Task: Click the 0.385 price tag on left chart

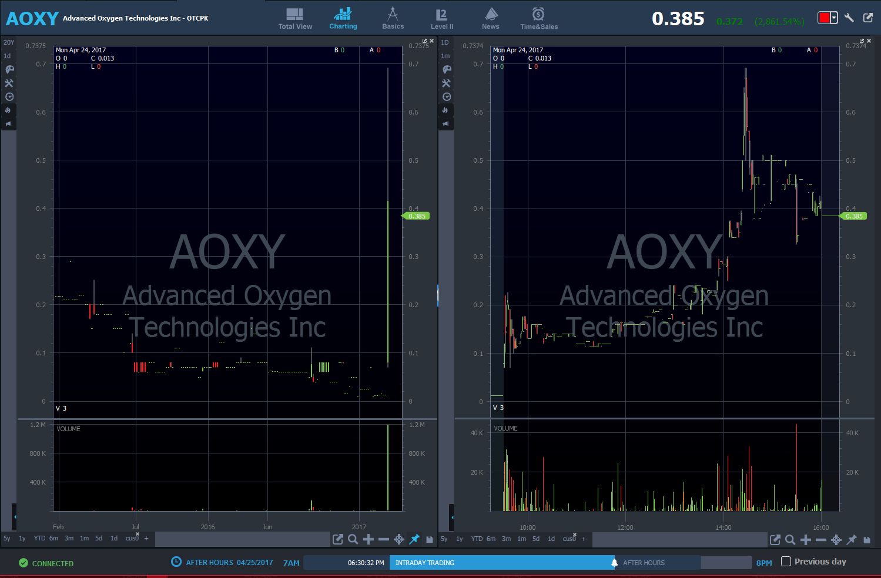Action: 416,216
